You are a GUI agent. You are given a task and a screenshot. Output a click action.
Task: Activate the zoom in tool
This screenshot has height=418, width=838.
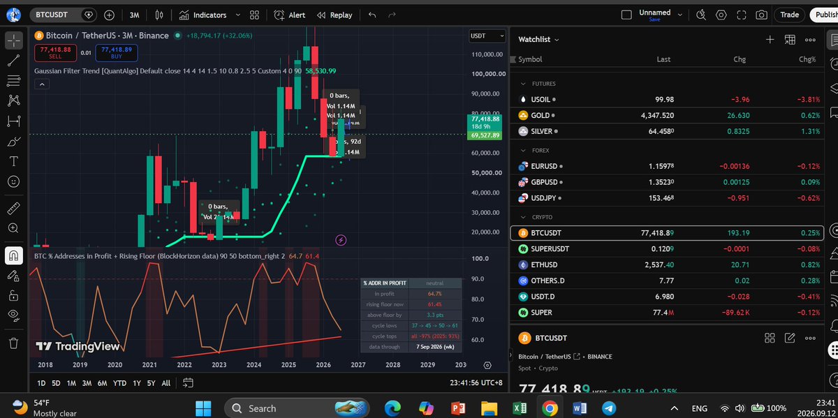(x=13, y=227)
